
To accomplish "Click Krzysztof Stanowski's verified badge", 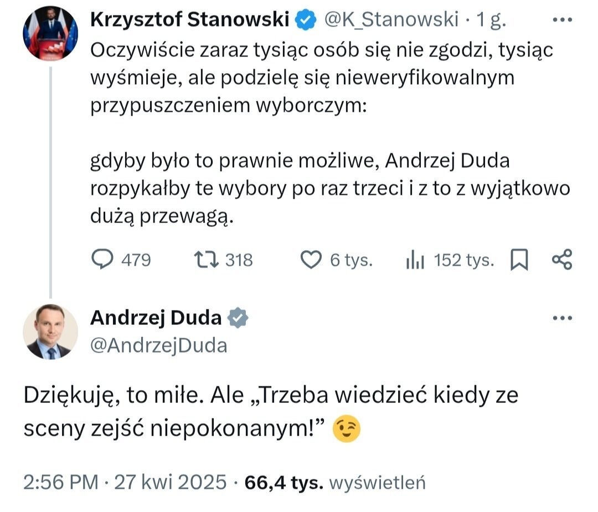I will click(304, 20).
